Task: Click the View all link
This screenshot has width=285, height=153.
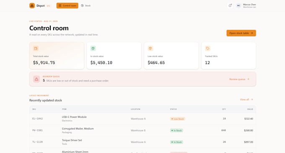Action: (x=246, y=99)
